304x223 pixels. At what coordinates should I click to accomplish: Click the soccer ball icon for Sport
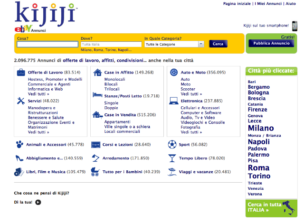tap(172, 144)
